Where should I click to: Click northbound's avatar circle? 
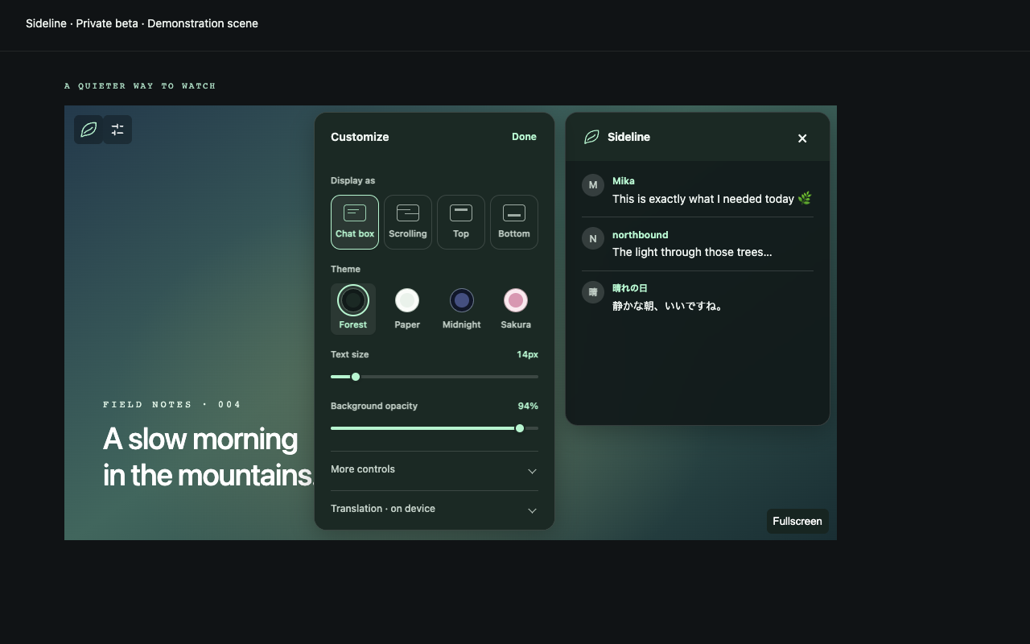(x=593, y=238)
